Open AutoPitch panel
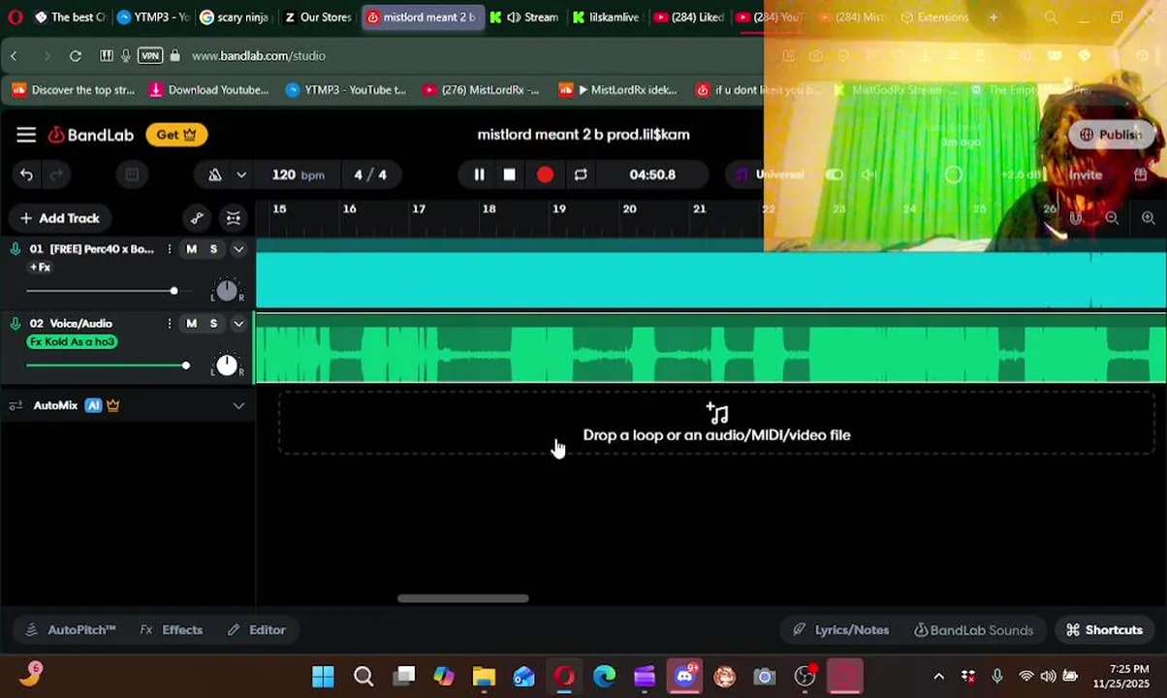 tap(70, 630)
